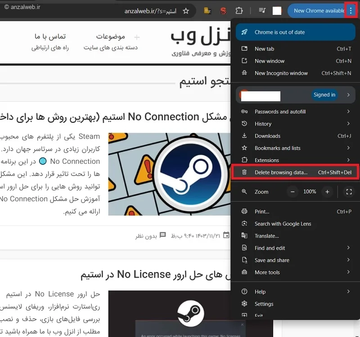360x337 pixels.
Task: Click Chrome is out of date banner
Action: pos(296,32)
